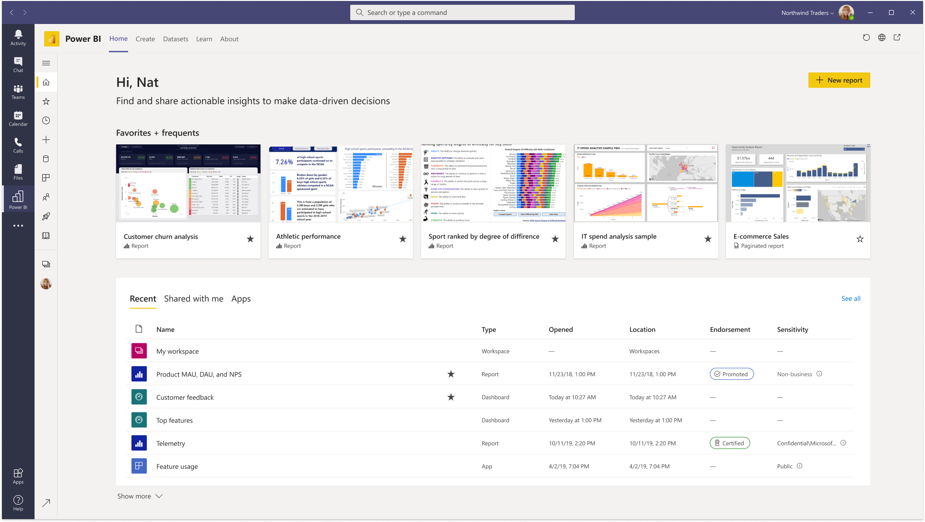
Task: Select the Datasets menu tab
Action: [x=175, y=39]
